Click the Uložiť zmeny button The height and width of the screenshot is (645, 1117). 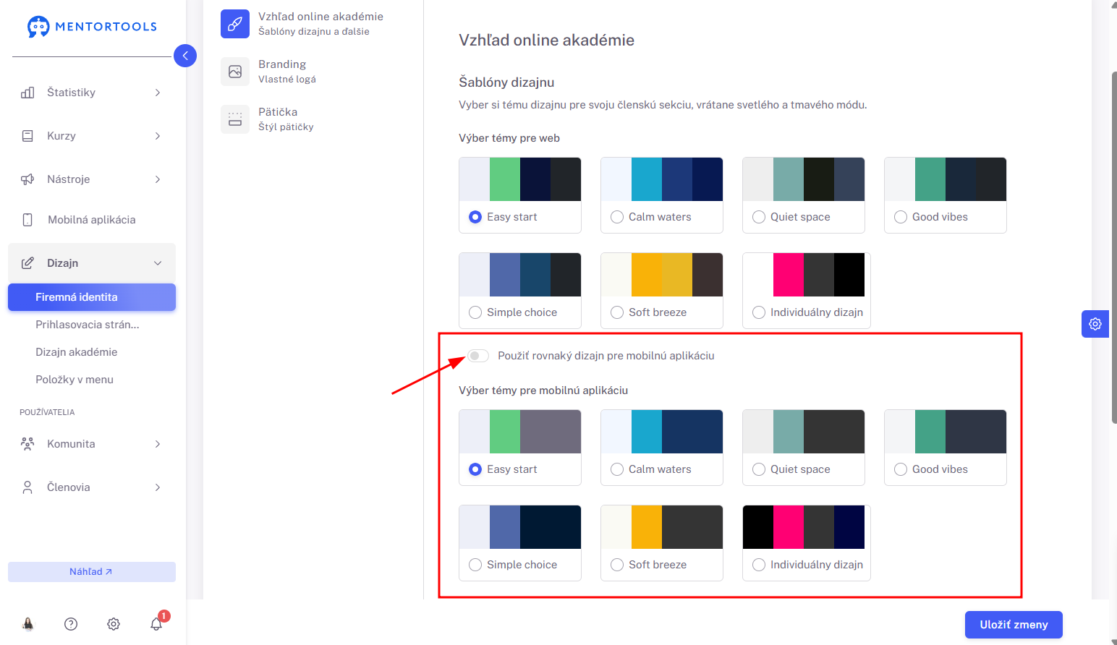click(x=1014, y=625)
